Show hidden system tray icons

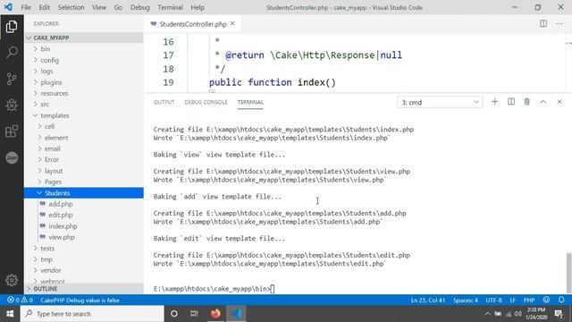pyautogui.click(x=488, y=314)
